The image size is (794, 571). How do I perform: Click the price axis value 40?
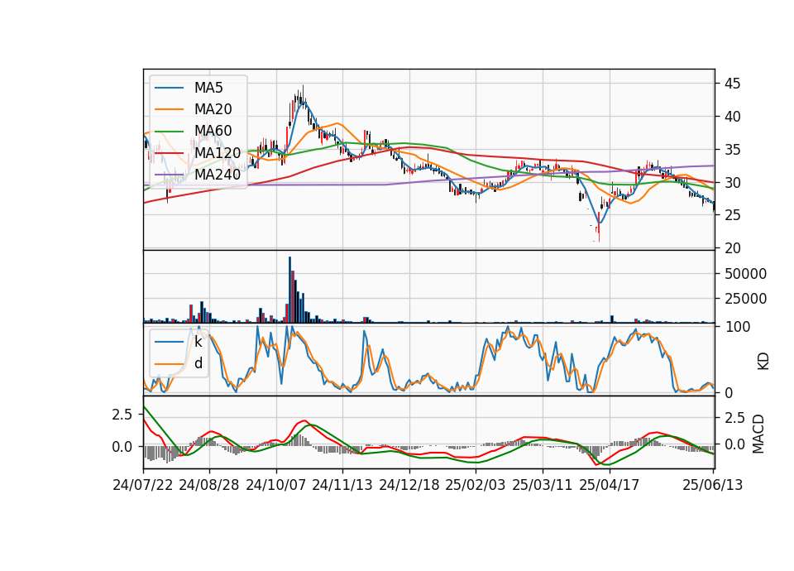732,117
